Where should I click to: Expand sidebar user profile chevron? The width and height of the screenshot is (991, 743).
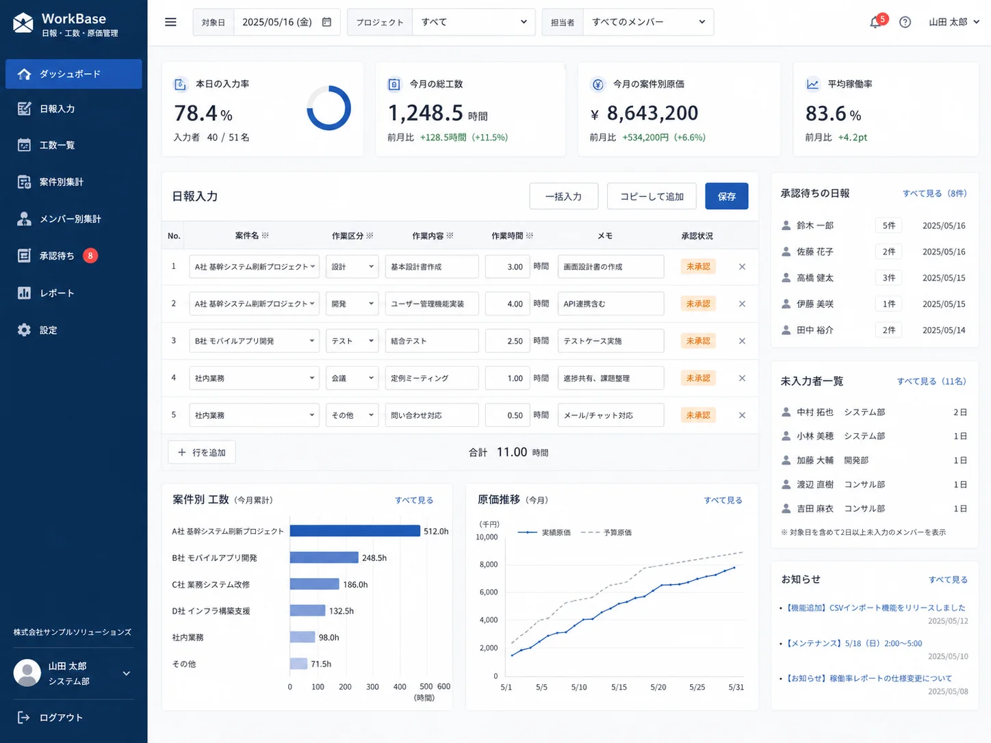tap(126, 673)
